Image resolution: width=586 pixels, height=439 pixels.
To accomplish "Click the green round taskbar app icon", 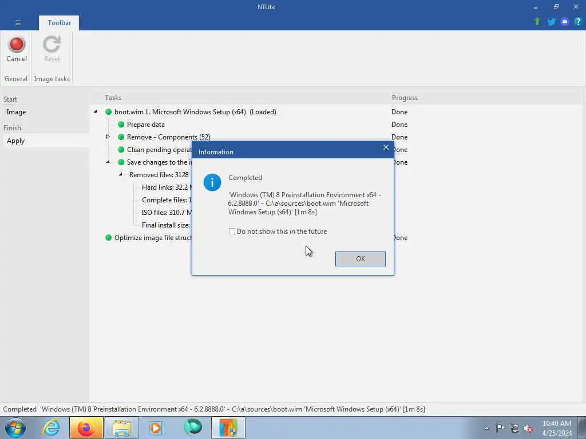I will pos(193,428).
